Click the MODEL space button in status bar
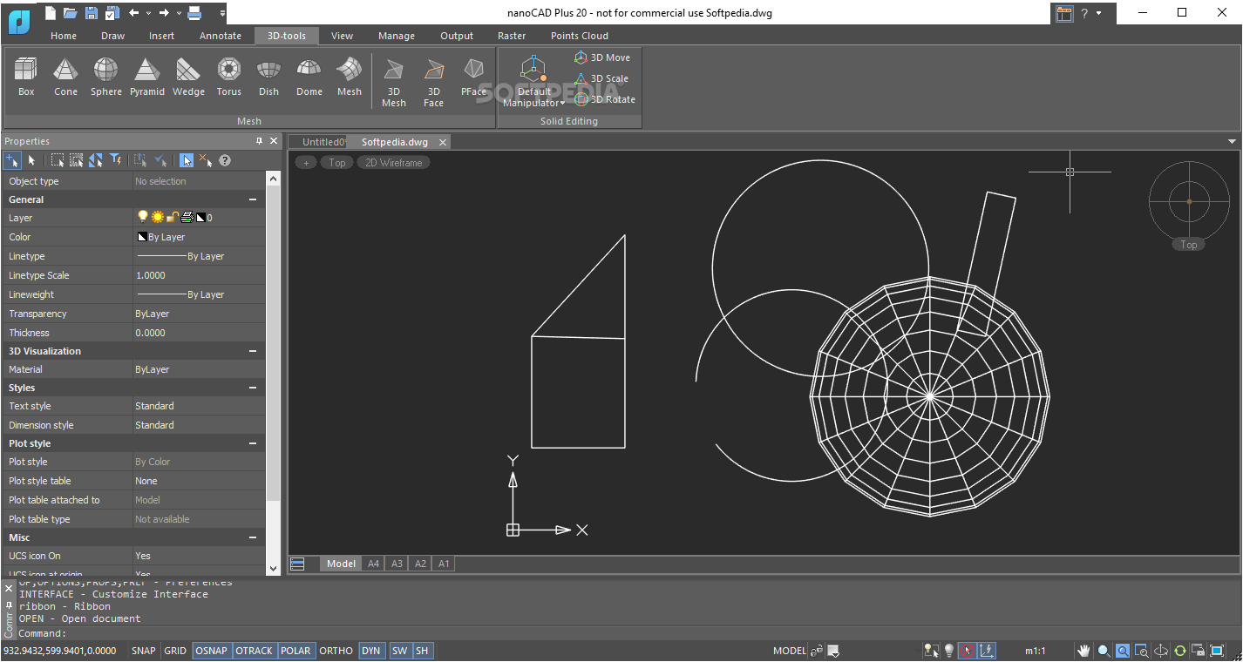Screen dimensions: 1243x662 [790, 651]
